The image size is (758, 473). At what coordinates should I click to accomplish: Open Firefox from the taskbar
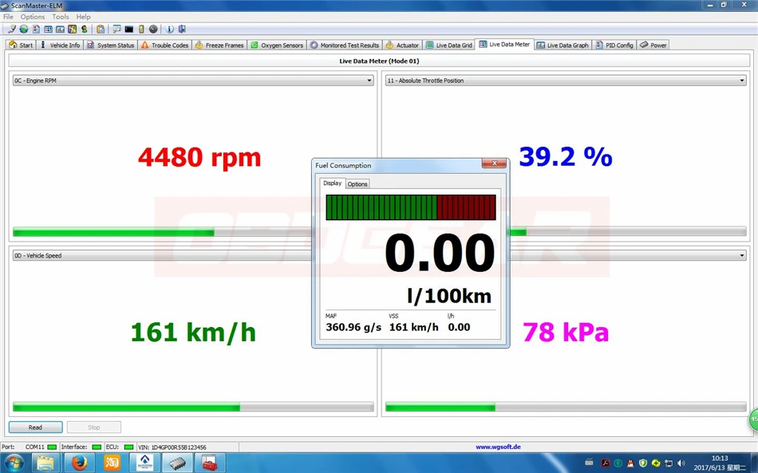[79, 463]
